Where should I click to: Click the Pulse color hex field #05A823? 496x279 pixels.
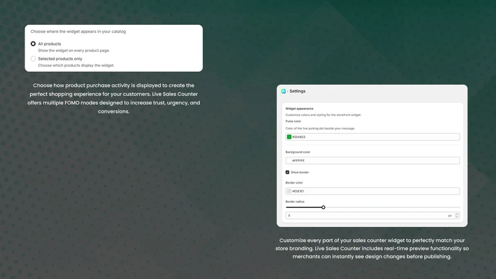373,137
